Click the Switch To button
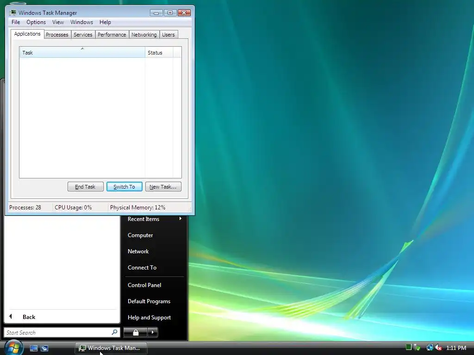Screen dimensions: 474x355 pyautogui.click(x=124, y=187)
